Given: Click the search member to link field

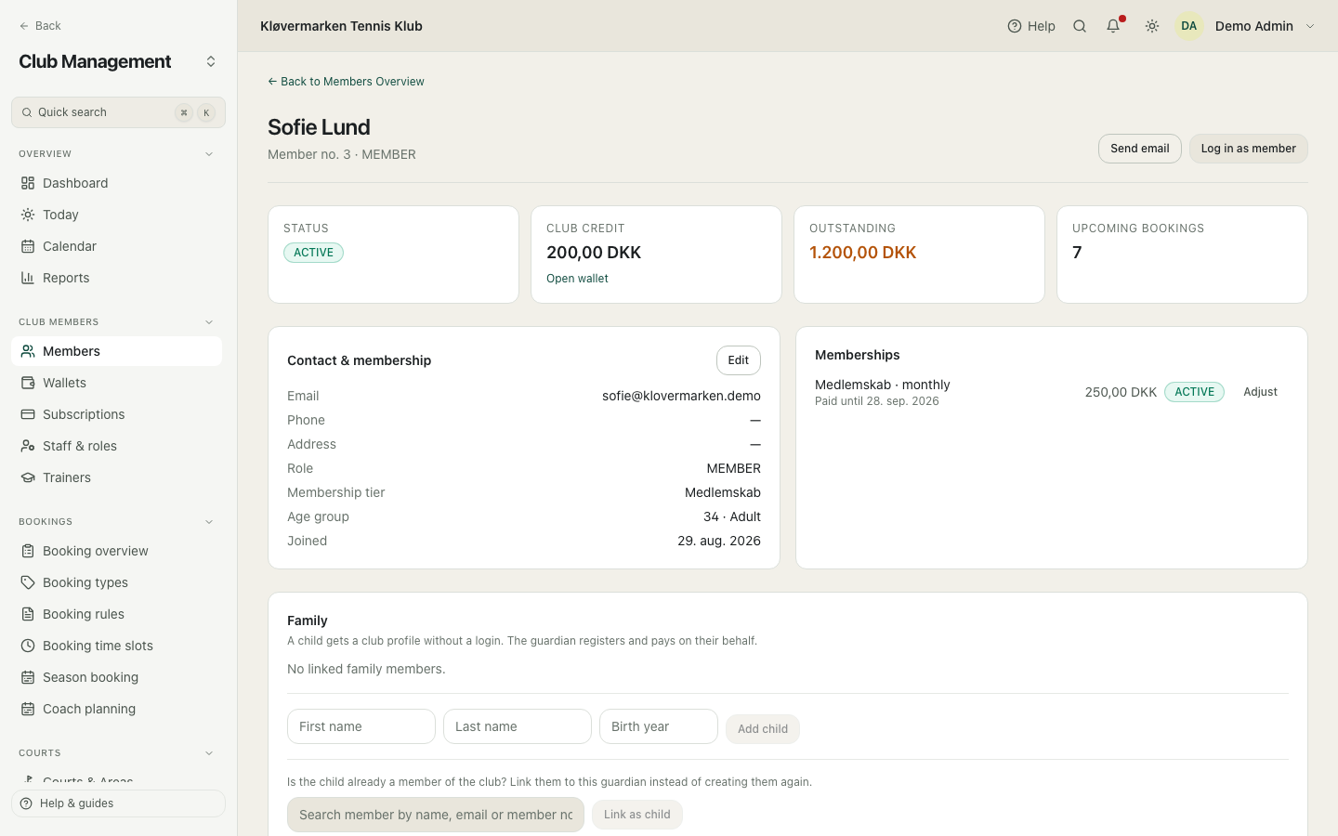Looking at the screenshot, I should 436,815.
